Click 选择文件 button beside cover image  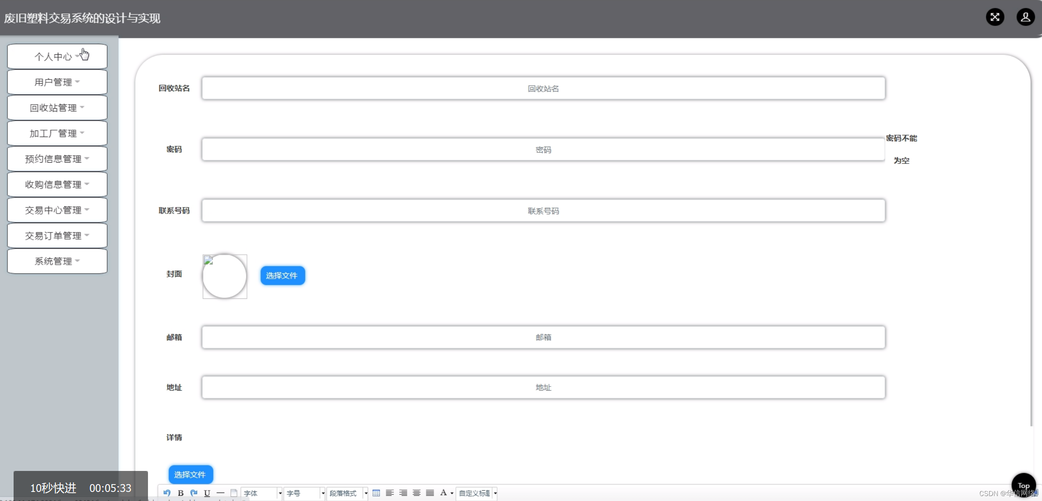282,275
